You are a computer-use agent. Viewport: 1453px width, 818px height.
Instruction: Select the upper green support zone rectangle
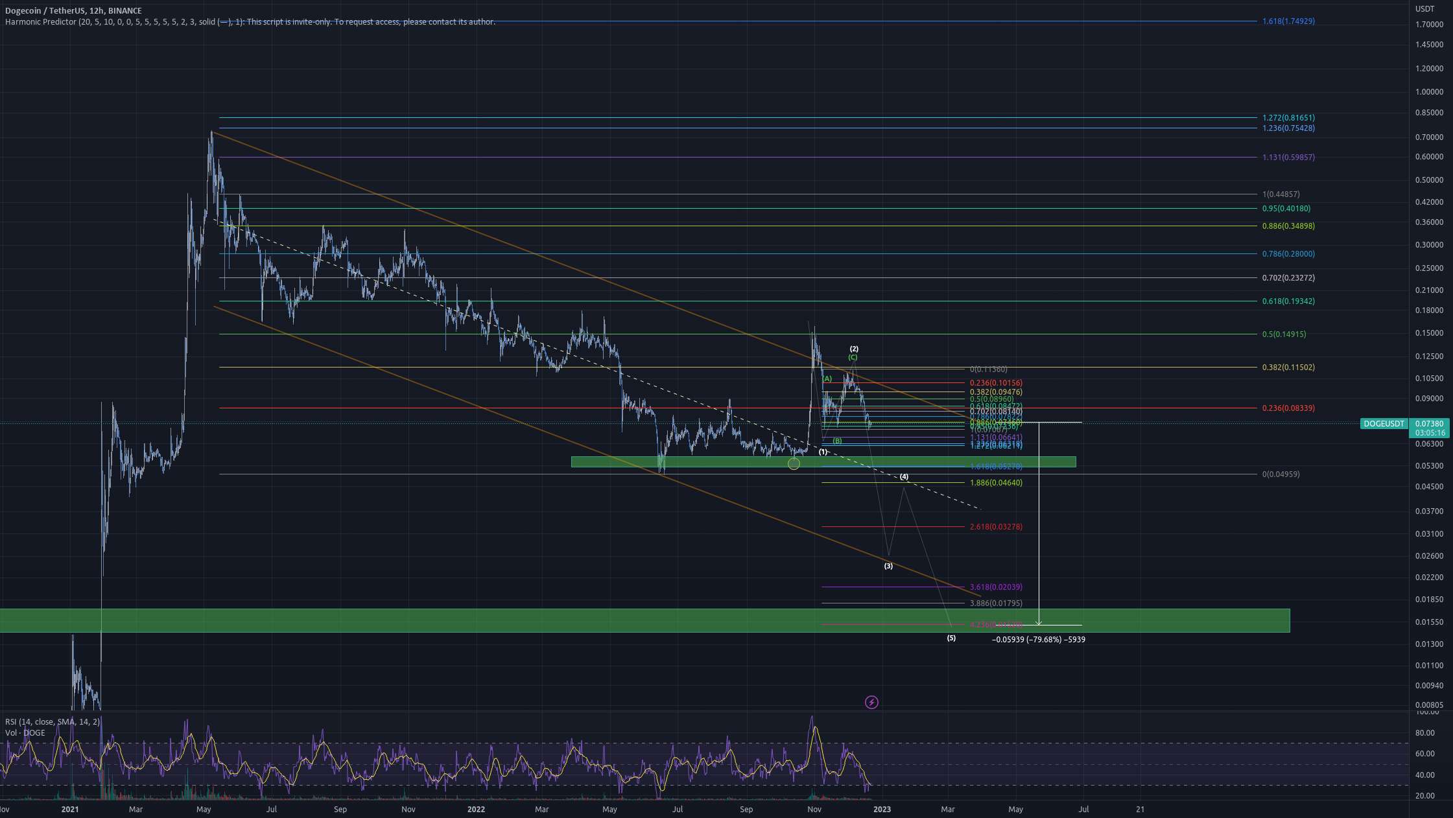click(x=823, y=462)
